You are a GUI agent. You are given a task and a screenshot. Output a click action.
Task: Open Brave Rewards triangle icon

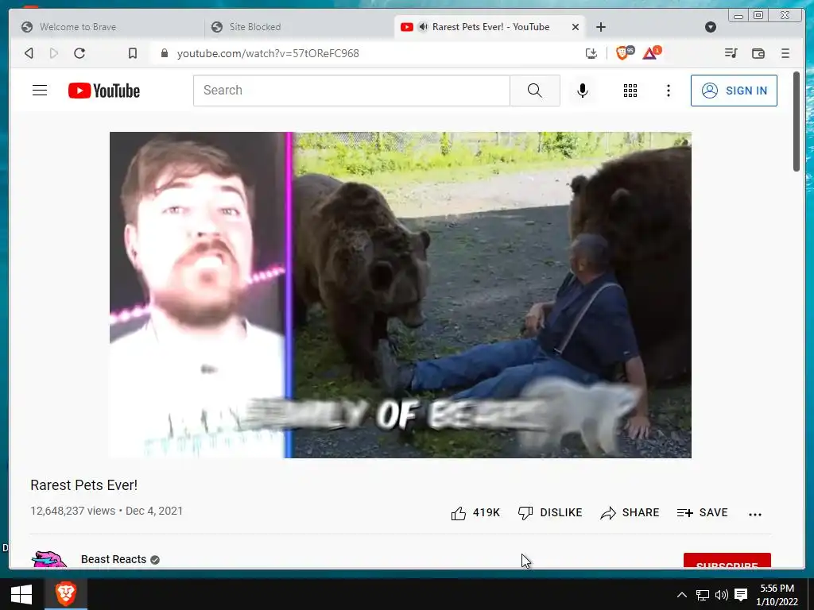pyautogui.click(x=652, y=53)
